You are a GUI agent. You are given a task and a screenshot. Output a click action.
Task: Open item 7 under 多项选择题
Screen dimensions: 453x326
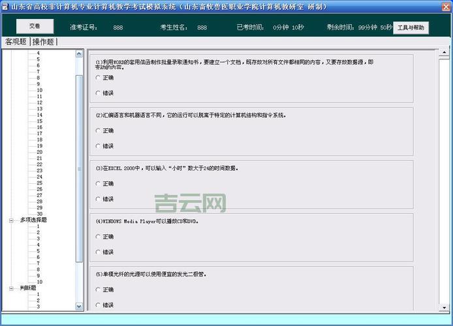tap(38, 263)
